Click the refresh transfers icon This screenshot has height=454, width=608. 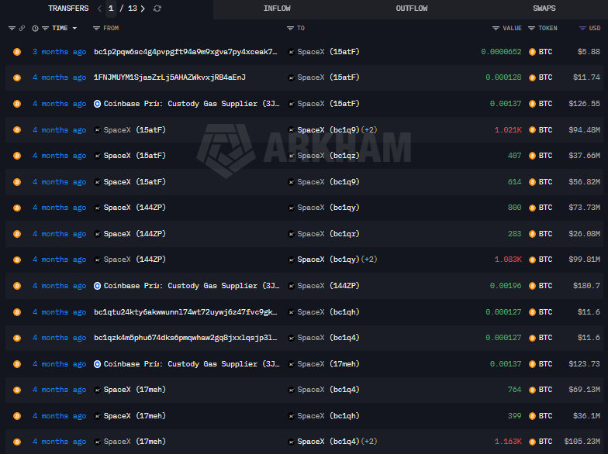[157, 9]
